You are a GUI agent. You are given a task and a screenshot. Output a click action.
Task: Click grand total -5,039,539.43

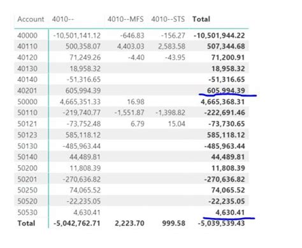click(x=222, y=223)
